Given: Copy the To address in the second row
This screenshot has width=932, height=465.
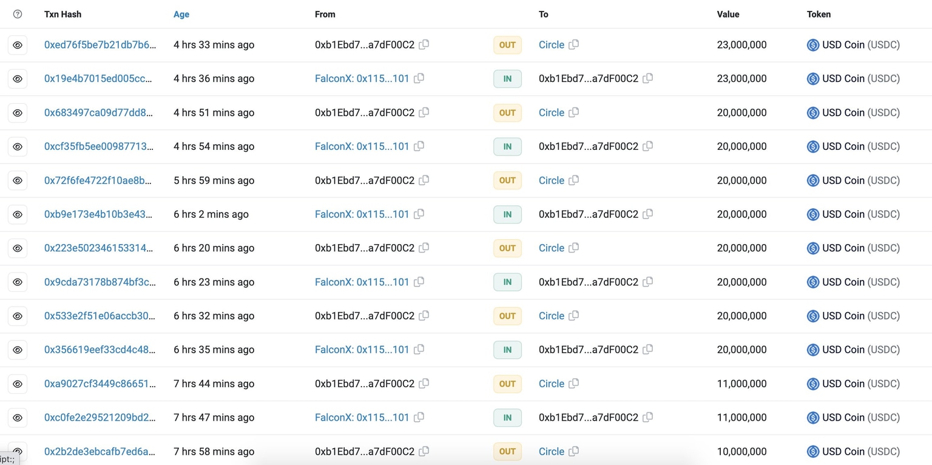Looking at the screenshot, I should pyautogui.click(x=647, y=78).
